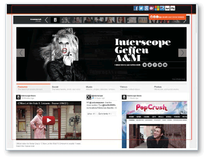Select the Interscope logo thumbnail in Featured Artists
The image size is (209, 158).
(55, 20)
